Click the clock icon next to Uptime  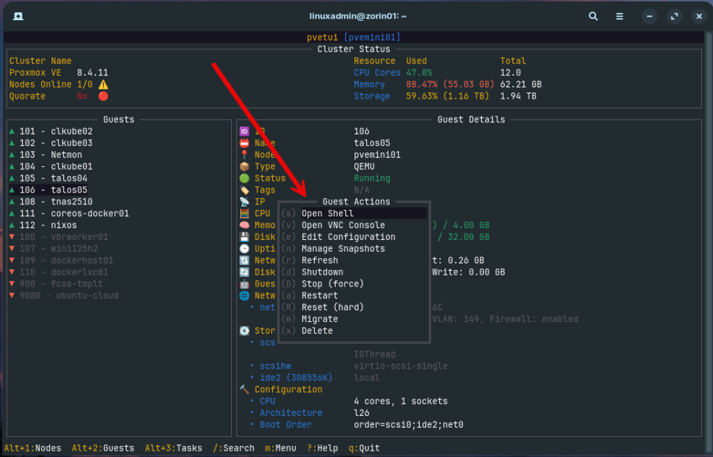[x=244, y=248]
